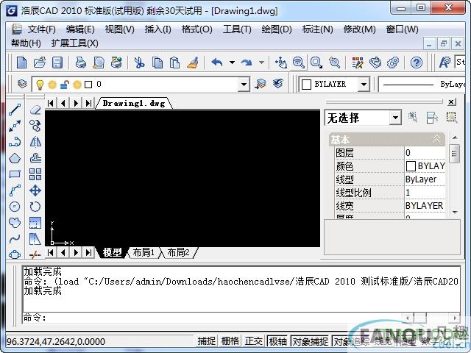Image resolution: width=471 pixels, height=353 pixels.
Task: Open the 视图(V) menu
Action: point(119,29)
